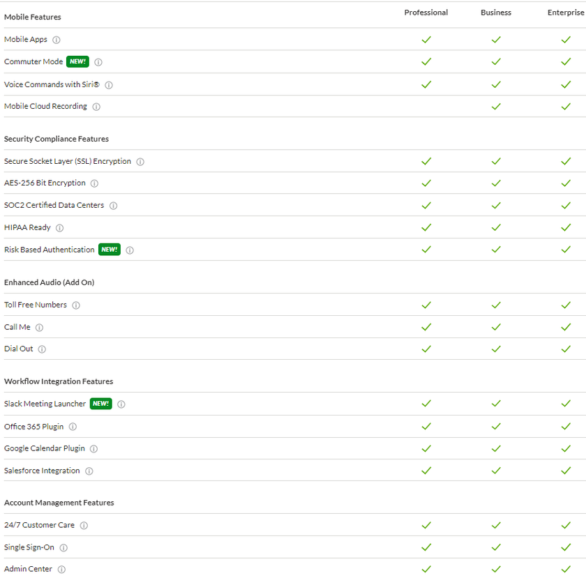Click Professional checkmark in Admin Center row
The width and height of the screenshot is (586, 578).
pyautogui.click(x=426, y=569)
